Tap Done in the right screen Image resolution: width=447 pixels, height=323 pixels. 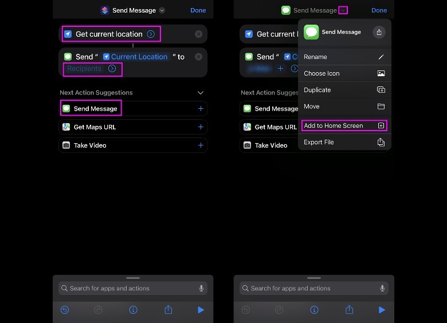coord(379,10)
